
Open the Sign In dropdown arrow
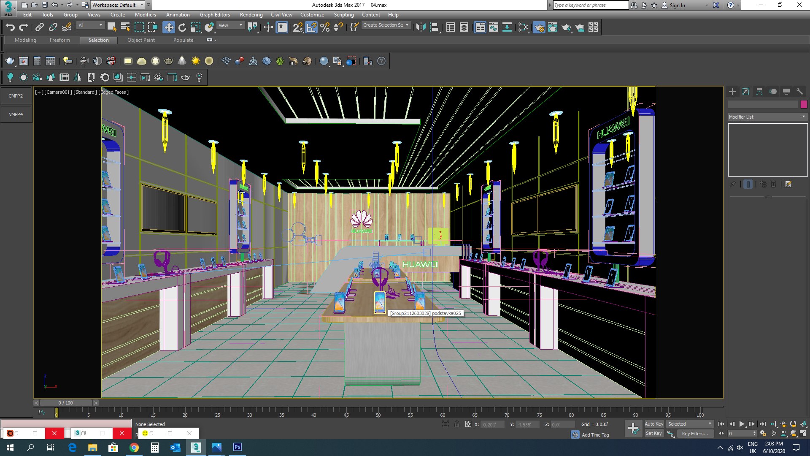tap(707, 5)
